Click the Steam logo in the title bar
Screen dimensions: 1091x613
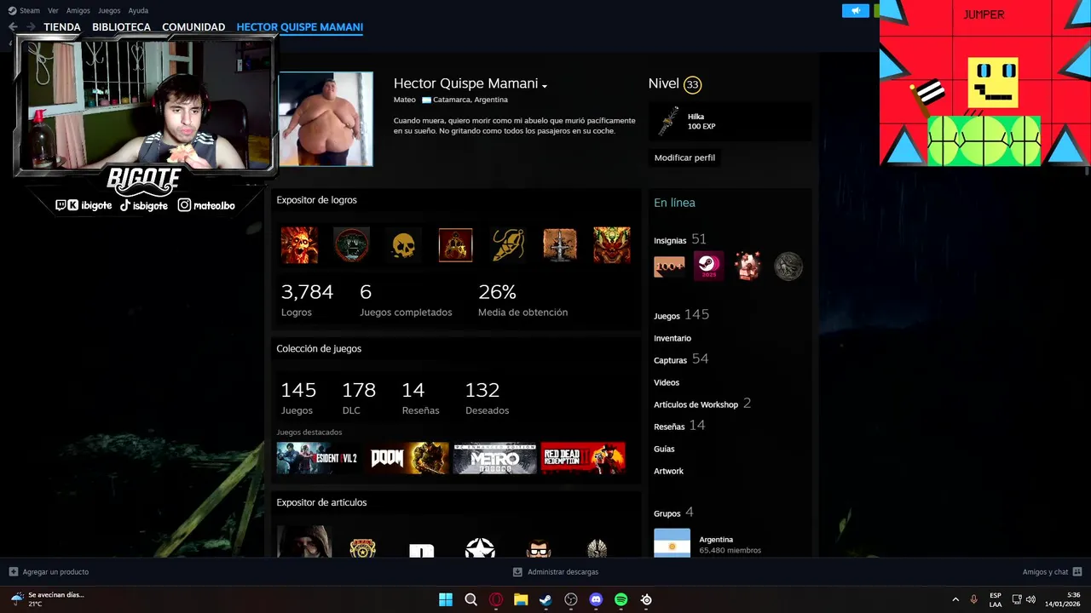click(x=12, y=10)
